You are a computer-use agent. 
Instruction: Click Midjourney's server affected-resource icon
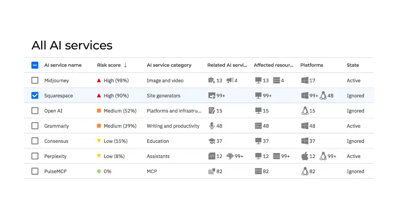pos(277,81)
